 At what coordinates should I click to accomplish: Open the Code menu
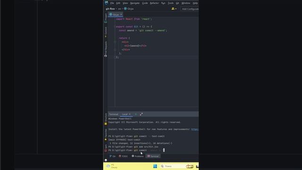tap(145, 3)
